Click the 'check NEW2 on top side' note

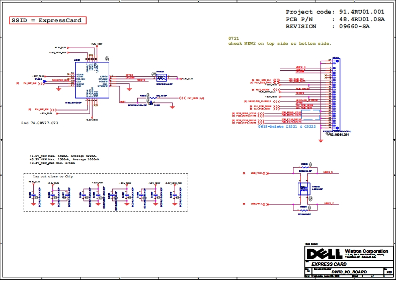tap(280, 44)
